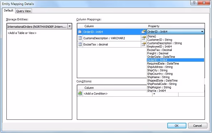212x133 pixels.
Task: Dismiss dialog with Cancel button
Action: (x=197, y=126)
